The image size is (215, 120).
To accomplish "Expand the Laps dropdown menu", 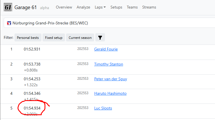I will click(x=100, y=7).
